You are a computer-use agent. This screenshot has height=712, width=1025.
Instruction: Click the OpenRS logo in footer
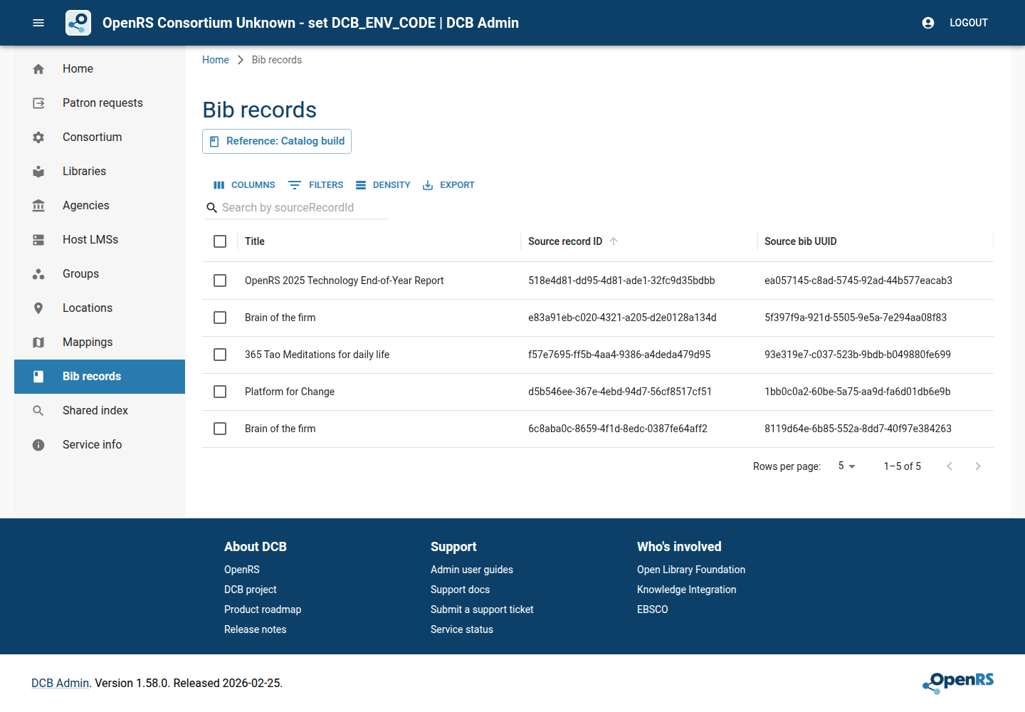coord(958,682)
